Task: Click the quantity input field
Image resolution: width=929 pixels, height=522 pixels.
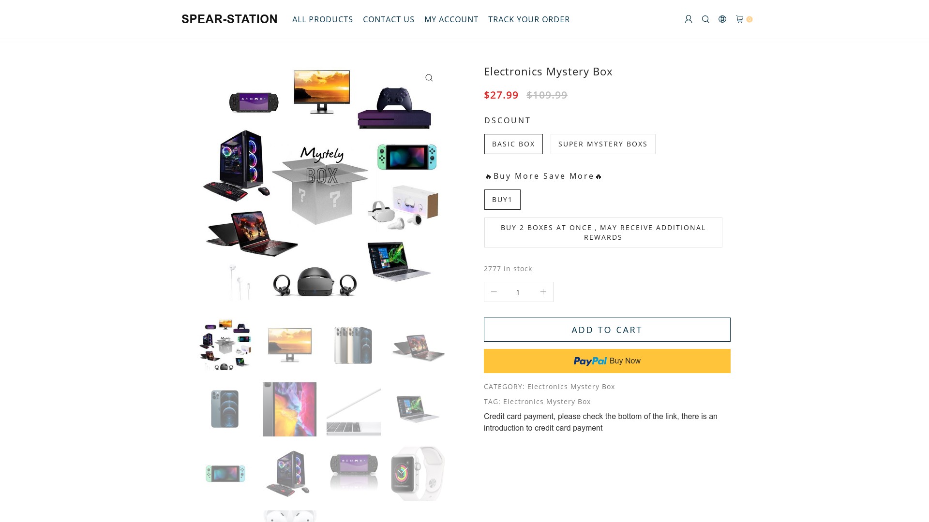Action: coord(518,292)
